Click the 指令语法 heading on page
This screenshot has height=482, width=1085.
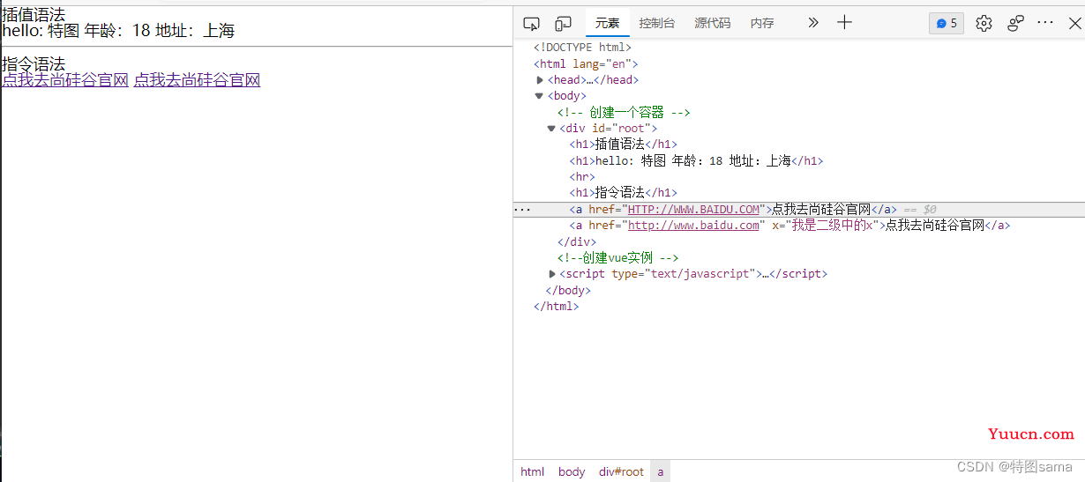(34, 64)
